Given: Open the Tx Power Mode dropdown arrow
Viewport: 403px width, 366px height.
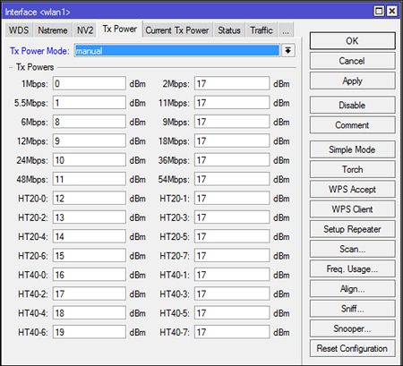Looking at the screenshot, I should pyautogui.click(x=287, y=50).
